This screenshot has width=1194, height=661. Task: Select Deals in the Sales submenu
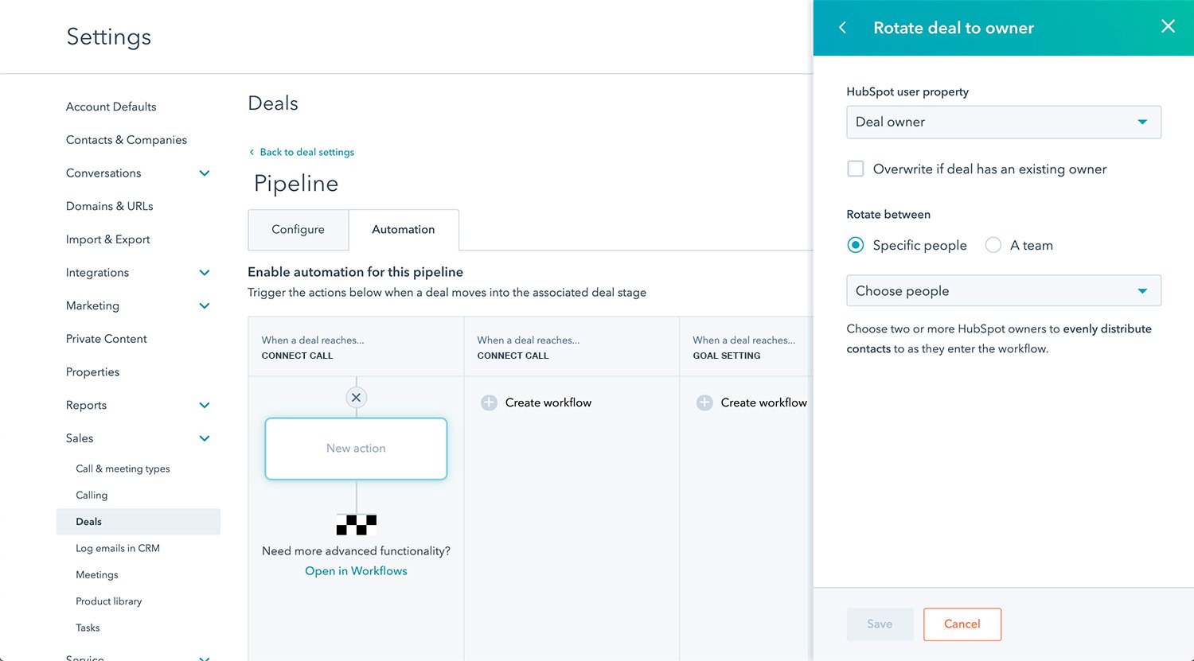pyautogui.click(x=139, y=522)
